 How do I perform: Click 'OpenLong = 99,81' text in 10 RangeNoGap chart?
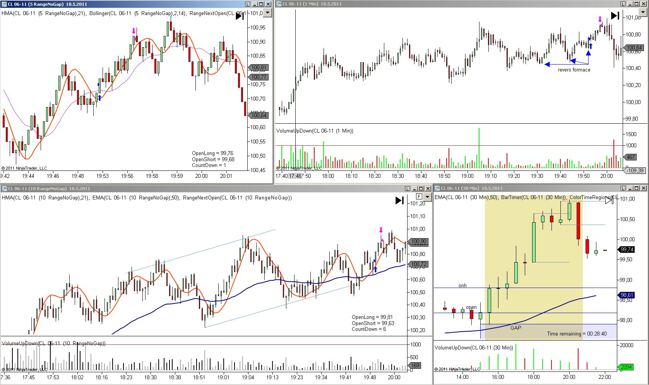[372, 317]
